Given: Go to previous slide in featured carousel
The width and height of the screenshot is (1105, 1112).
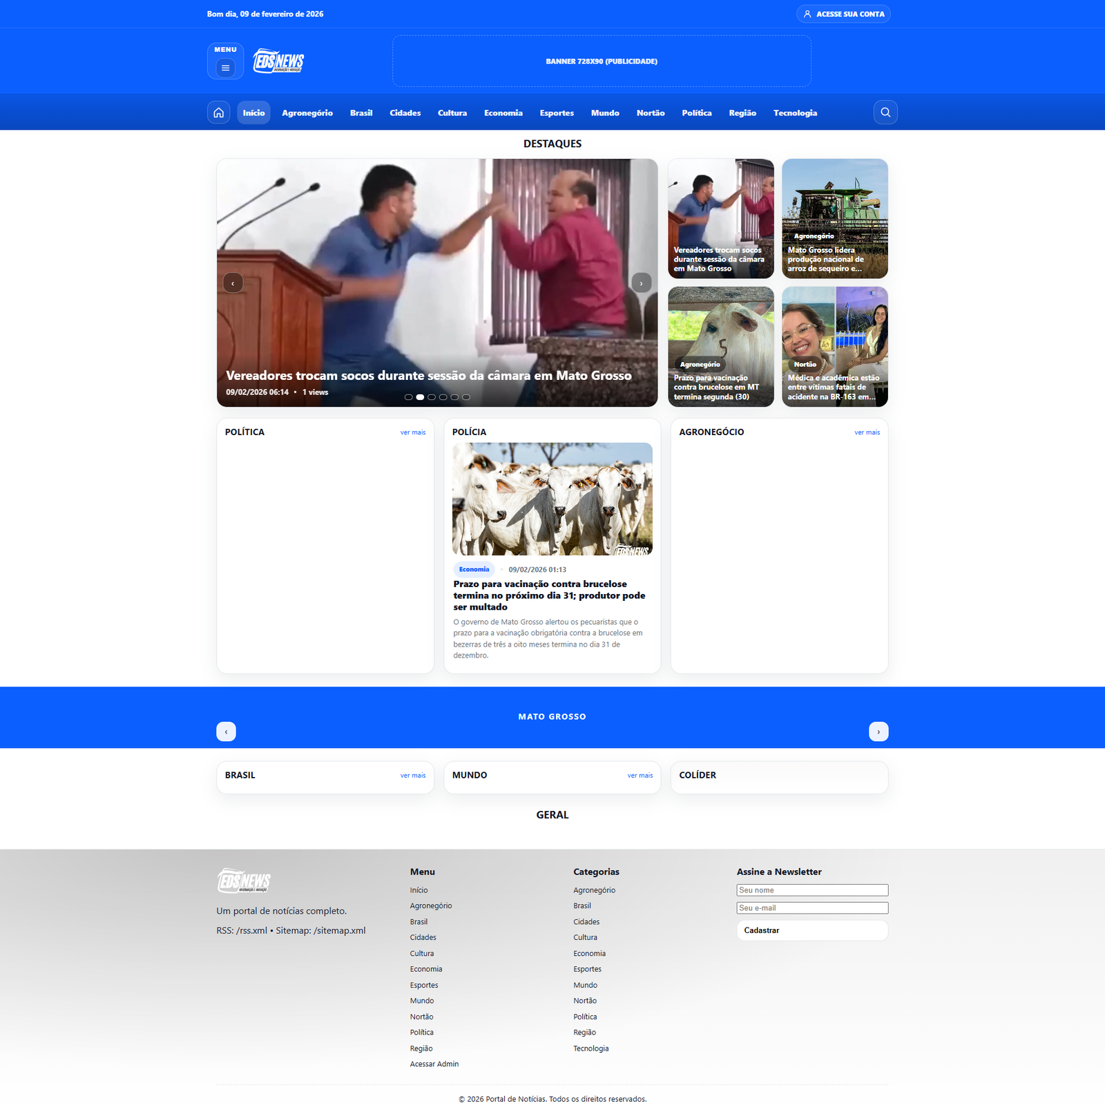Looking at the screenshot, I should coord(233,283).
